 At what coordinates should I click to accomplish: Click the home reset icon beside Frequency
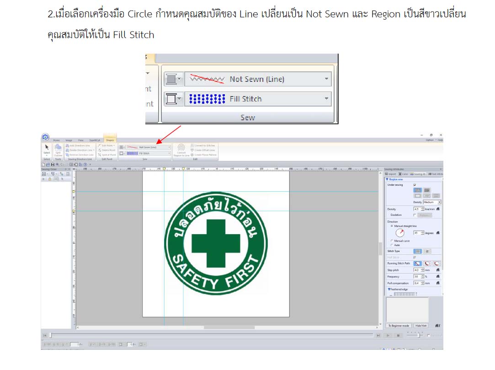click(438, 276)
